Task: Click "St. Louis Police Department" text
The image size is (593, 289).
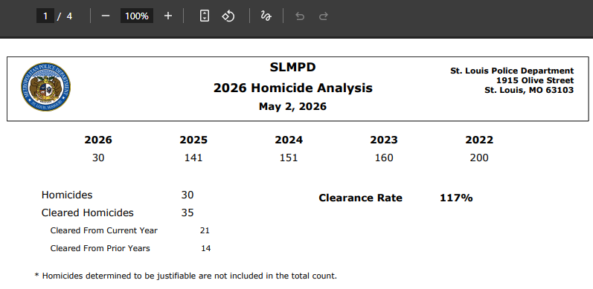Action: (x=512, y=71)
